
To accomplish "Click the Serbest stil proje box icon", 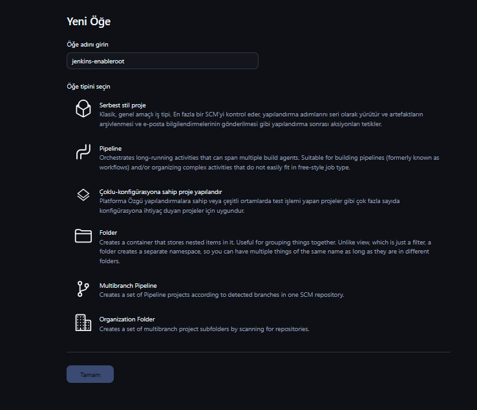I will tap(83, 109).
